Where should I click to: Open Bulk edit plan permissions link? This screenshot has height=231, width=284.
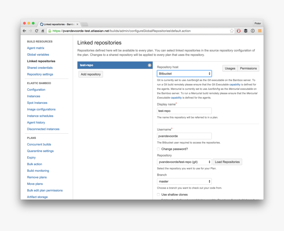click(45, 190)
